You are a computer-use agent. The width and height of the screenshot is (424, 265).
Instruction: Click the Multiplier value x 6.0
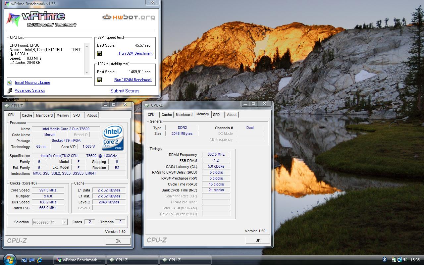coord(48,196)
